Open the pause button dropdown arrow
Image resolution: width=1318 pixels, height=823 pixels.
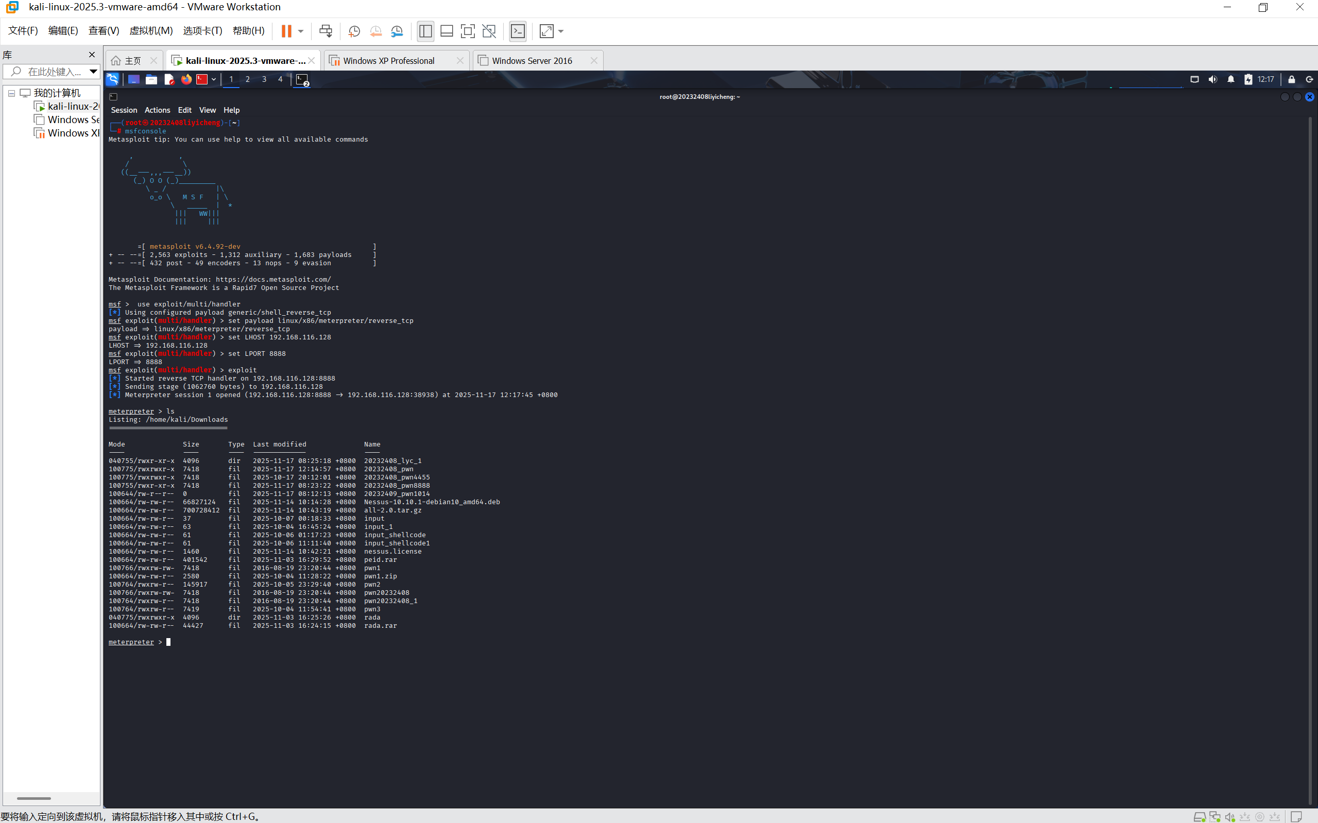(x=300, y=31)
